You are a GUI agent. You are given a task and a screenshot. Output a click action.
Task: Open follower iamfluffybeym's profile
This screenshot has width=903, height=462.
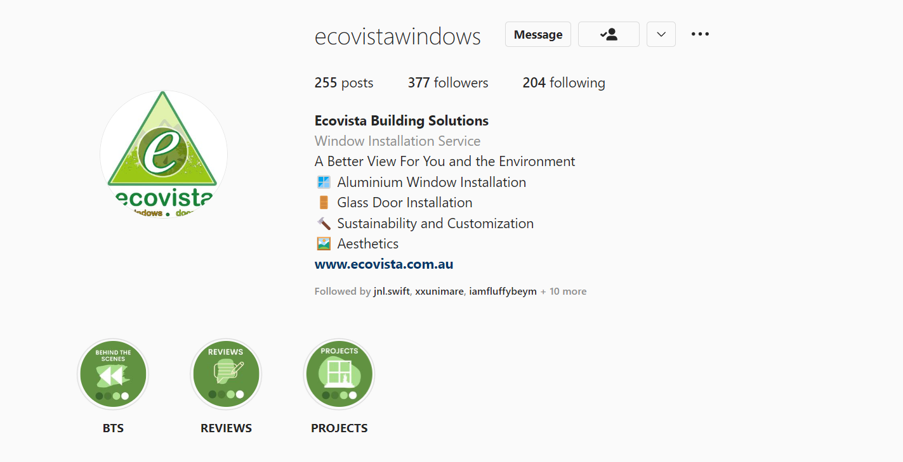tap(503, 292)
